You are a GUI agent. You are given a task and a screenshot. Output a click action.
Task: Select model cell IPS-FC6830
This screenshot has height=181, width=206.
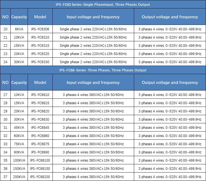(x=40, y=119)
